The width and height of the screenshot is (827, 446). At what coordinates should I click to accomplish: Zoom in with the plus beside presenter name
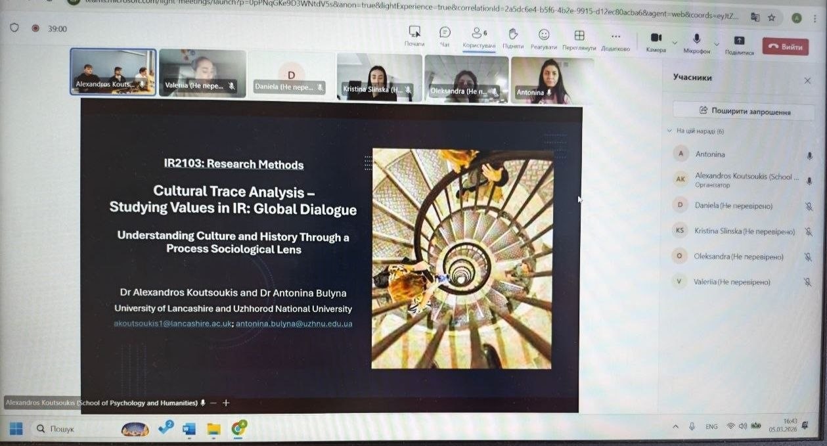click(x=226, y=403)
